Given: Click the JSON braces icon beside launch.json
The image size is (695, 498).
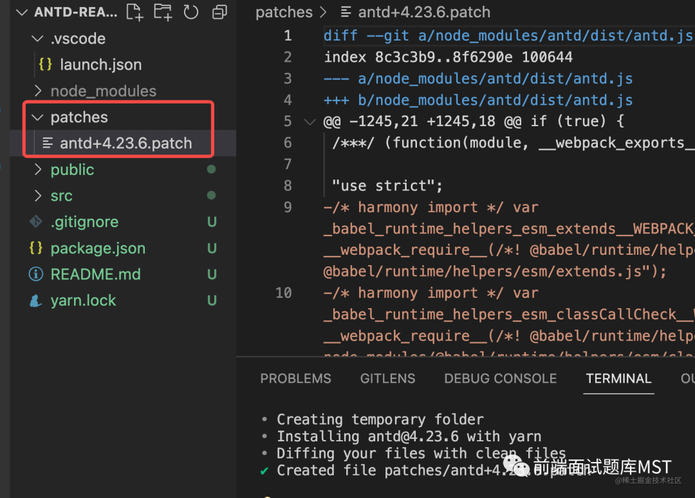Looking at the screenshot, I should click(45, 64).
